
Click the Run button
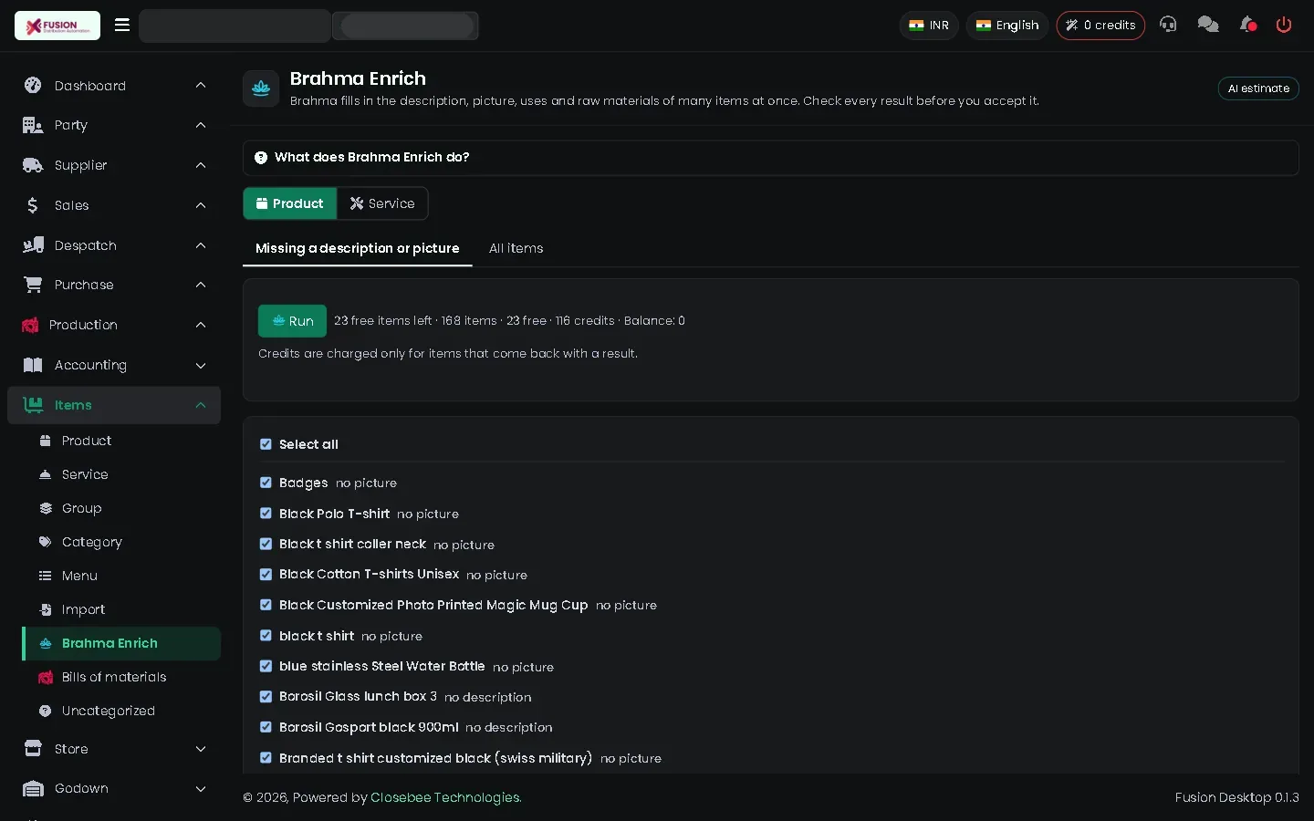click(x=292, y=321)
